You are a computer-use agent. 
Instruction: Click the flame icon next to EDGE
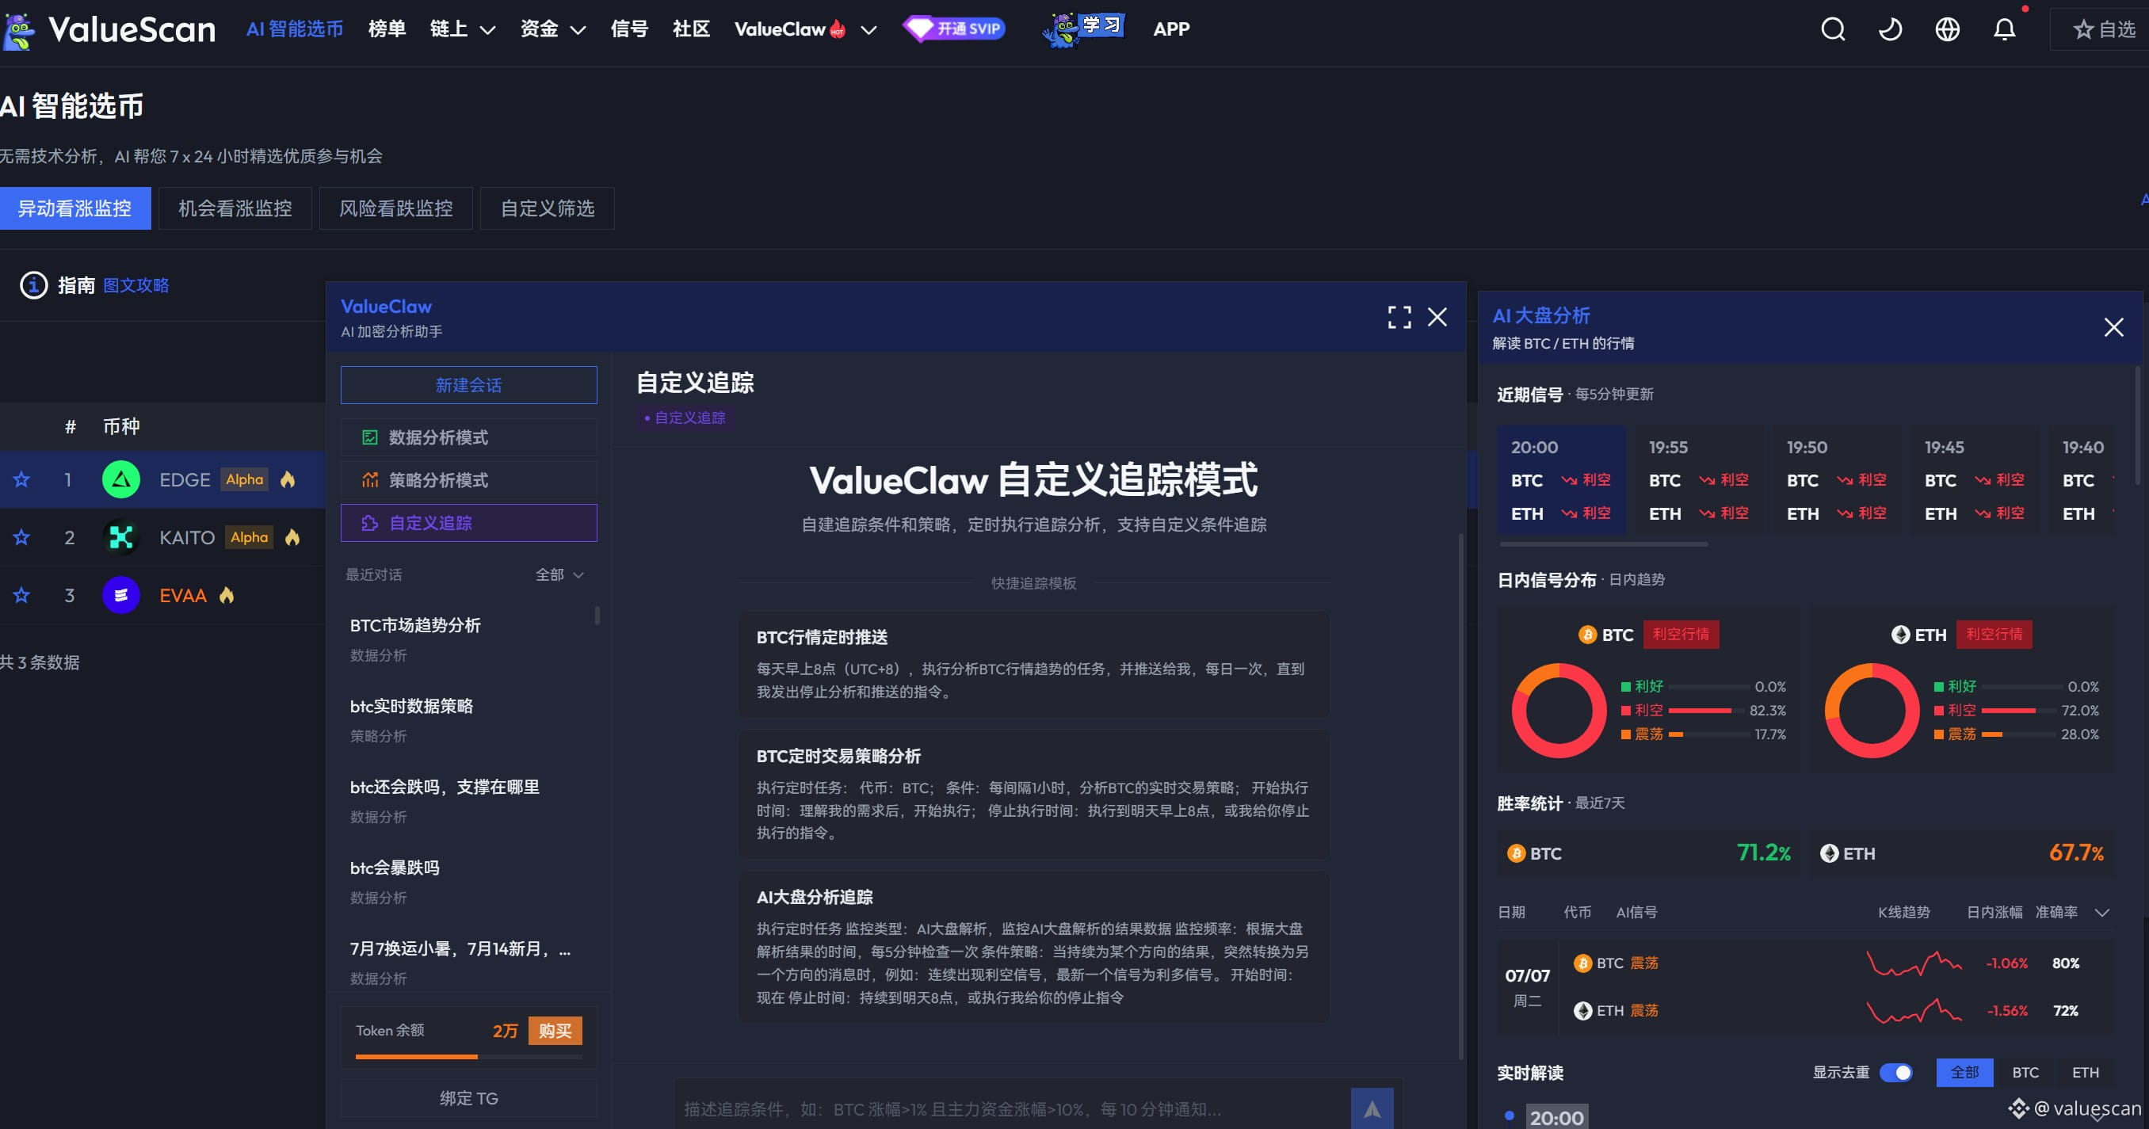pyautogui.click(x=288, y=479)
